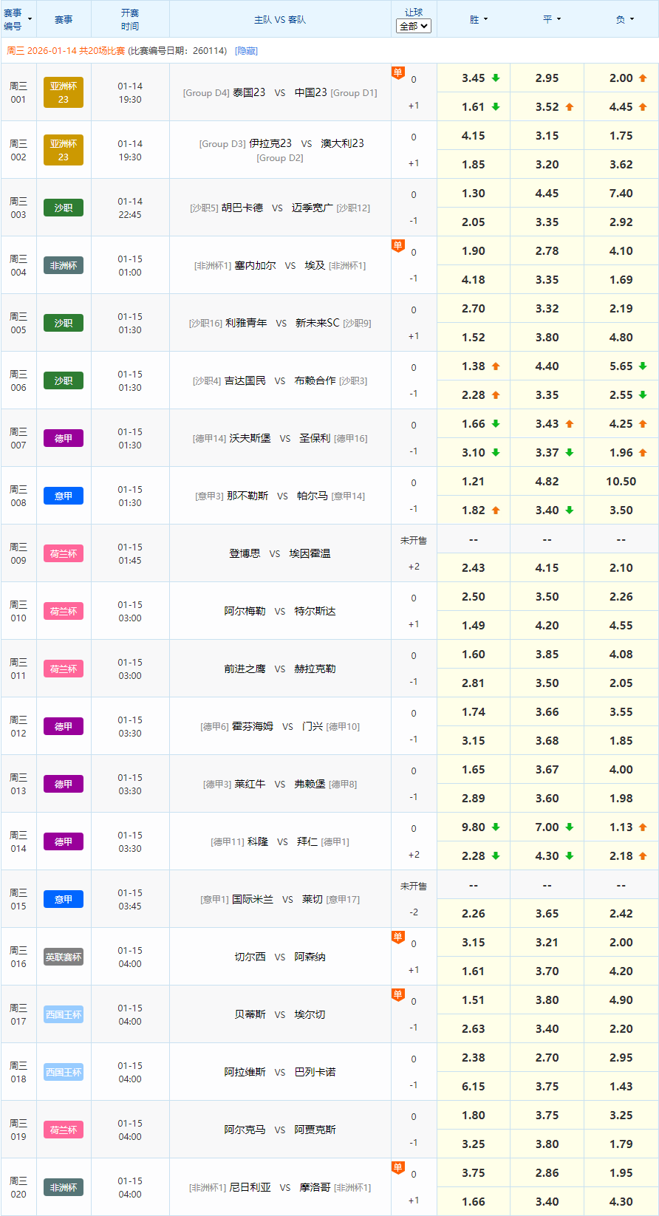Screen dimensions: 659x1216
Task: Select draw odds 3.43 for 沃夫斯堡 vs 圣保利
Action: pos(547,423)
